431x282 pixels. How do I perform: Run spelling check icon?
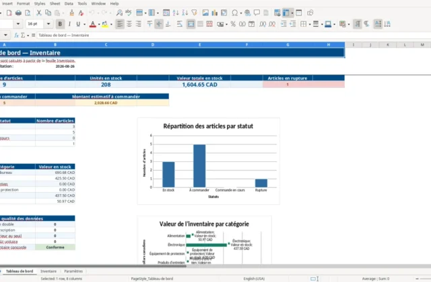[129, 13]
